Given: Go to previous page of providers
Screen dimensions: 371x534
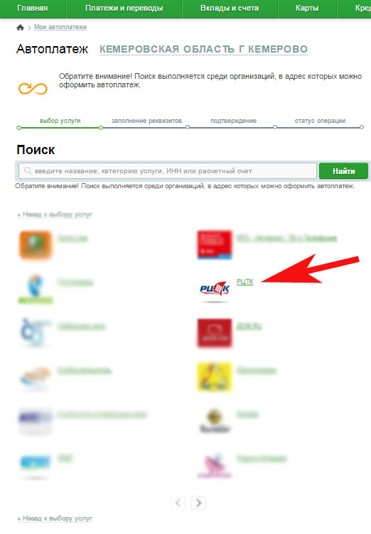Looking at the screenshot, I should pyautogui.click(x=178, y=503).
